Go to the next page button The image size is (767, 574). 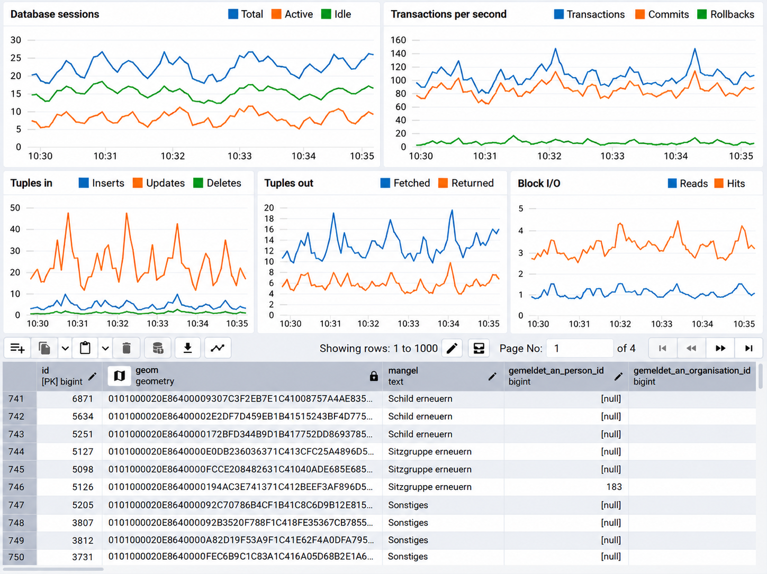coord(720,348)
